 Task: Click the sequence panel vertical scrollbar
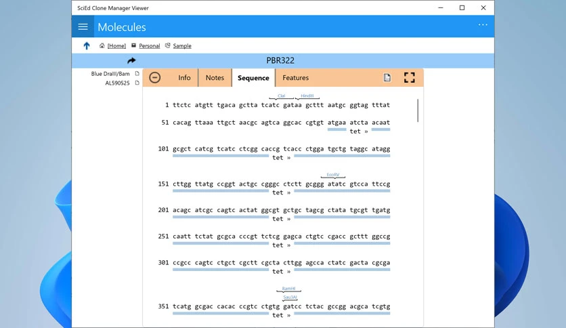click(x=418, y=110)
